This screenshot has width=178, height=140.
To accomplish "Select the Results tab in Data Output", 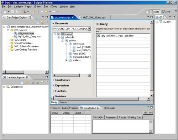I will point(122,118).
